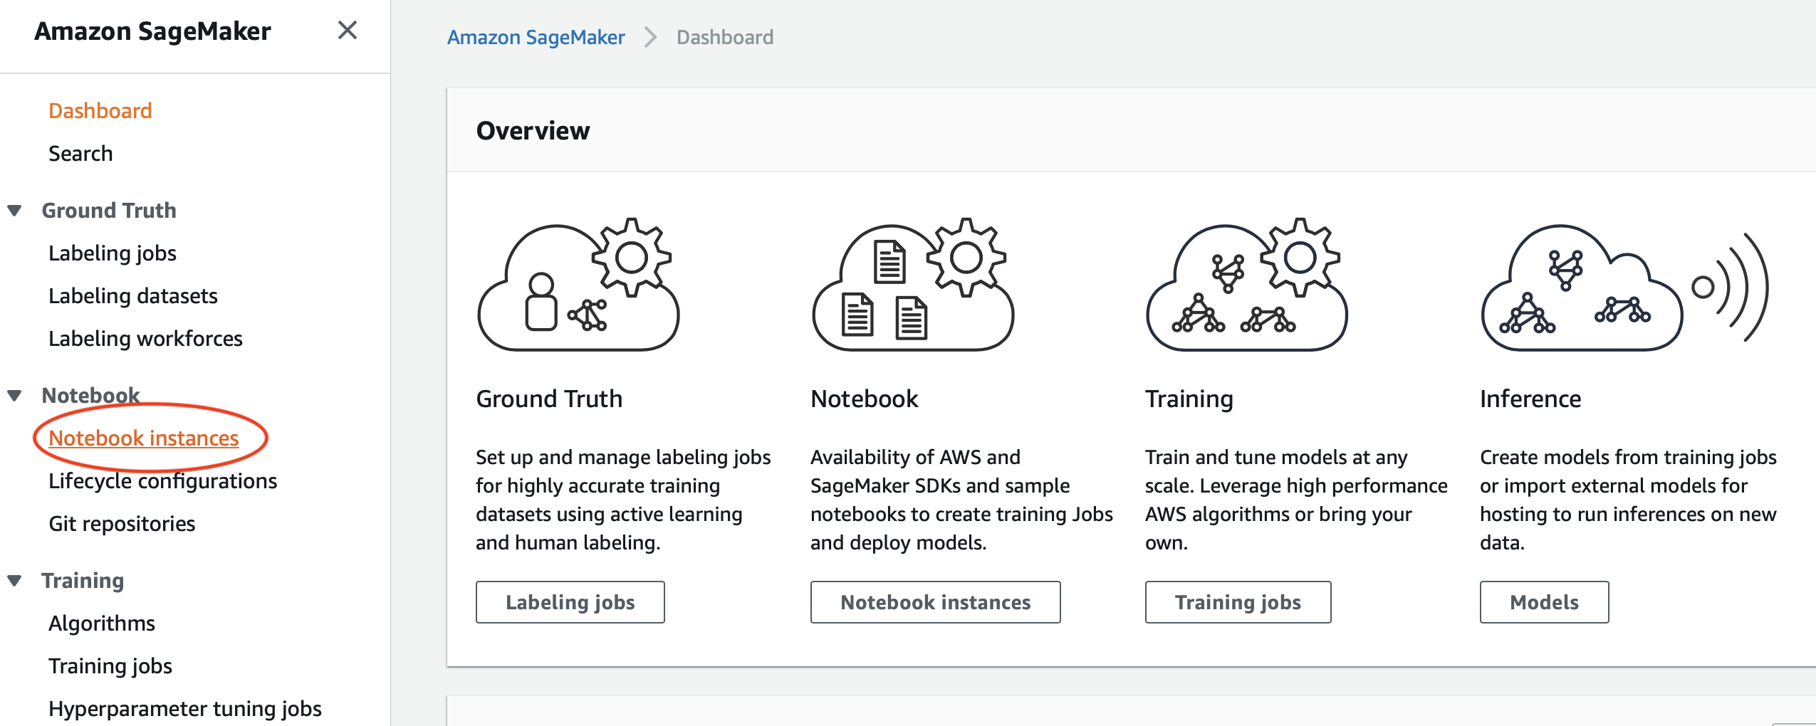Click the Amazon SageMaker breadcrumb link
1816x726 pixels.
click(x=536, y=37)
